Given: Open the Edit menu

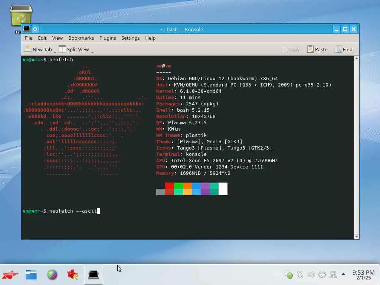Looking at the screenshot, I should point(42,38).
